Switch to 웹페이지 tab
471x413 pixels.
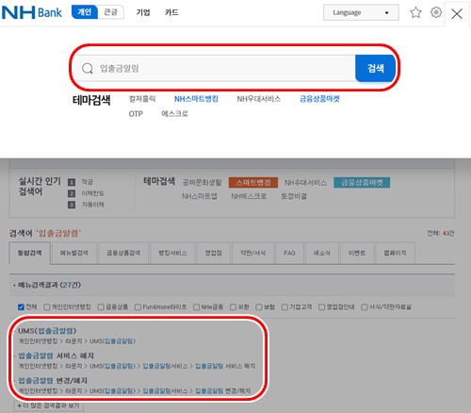pos(396,253)
